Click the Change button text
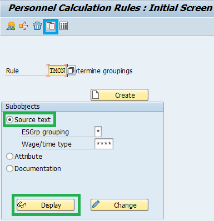Image resolution: width=214 pixels, height=221 pixels. pyautogui.click(x=125, y=205)
